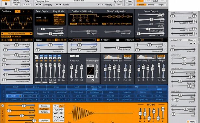The image size is (200, 123).
Task: Select the Bright character button
Action: (161, 5)
